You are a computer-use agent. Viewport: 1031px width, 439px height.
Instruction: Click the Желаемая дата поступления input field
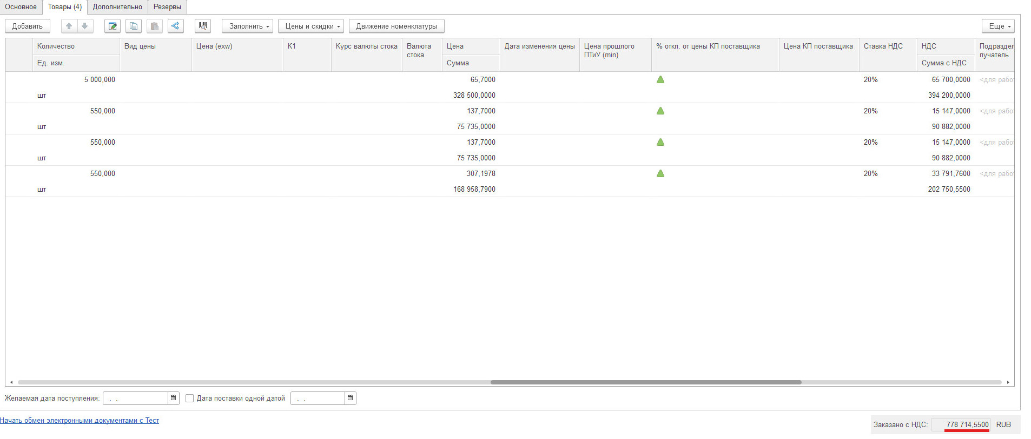coord(135,398)
